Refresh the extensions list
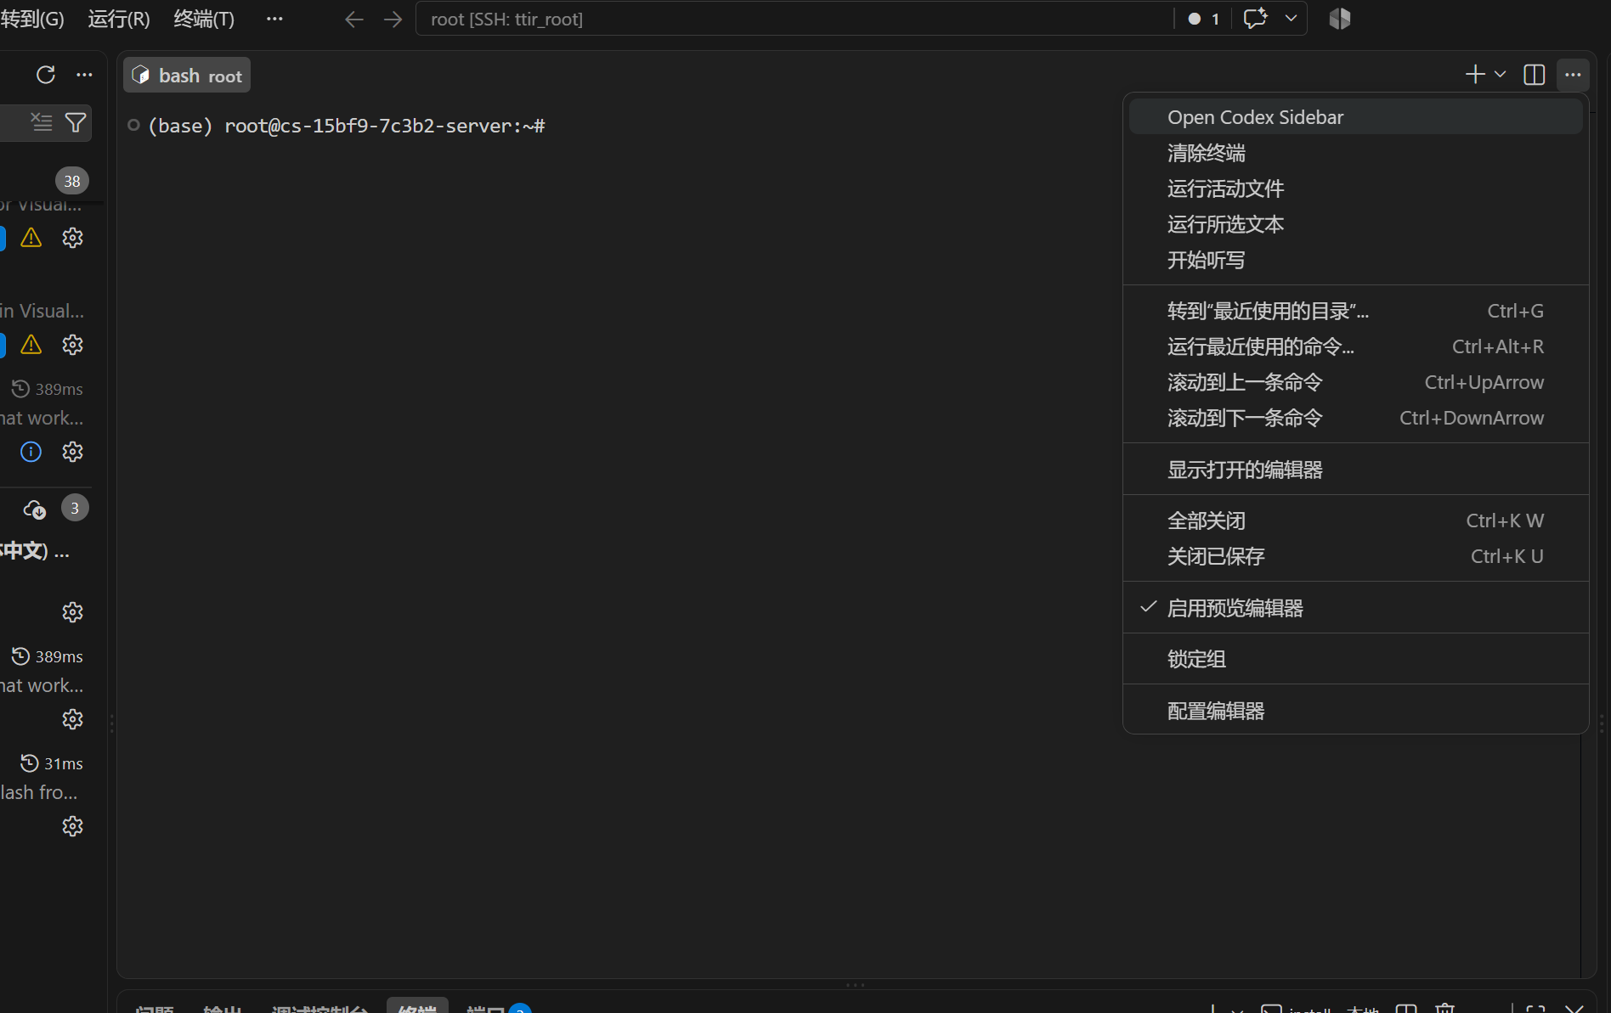Screen dimensions: 1611x1013 point(46,75)
